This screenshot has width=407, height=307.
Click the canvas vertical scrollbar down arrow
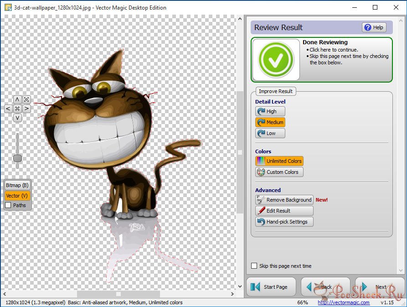tap(240, 286)
